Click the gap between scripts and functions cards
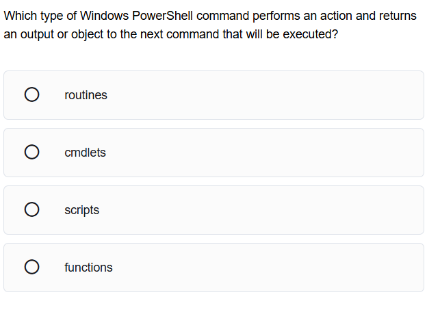 (213, 239)
